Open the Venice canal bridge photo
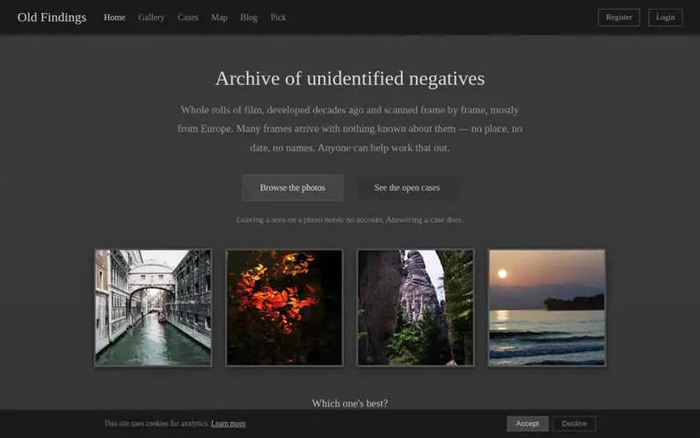The width and height of the screenshot is (700, 438). pyautogui.click(x=153, y=308)
